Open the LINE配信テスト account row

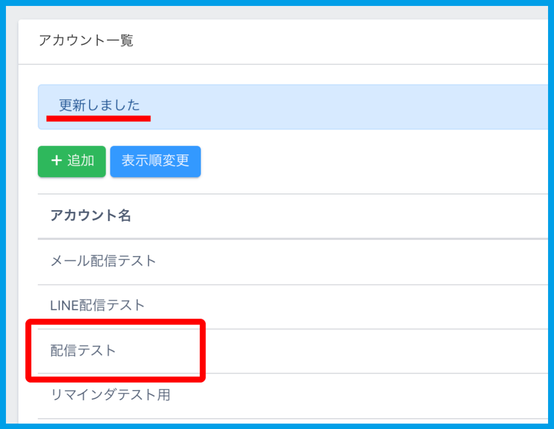pyautogui.click(x=97, y=305)
